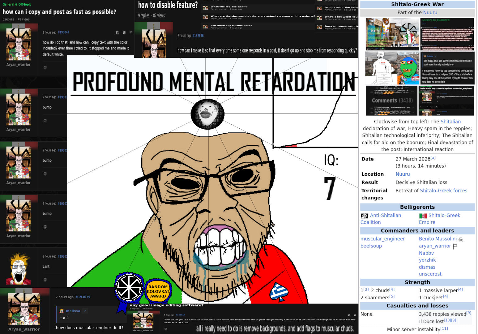Open footnote [11] after 'Minor server instability'

tap(444, 328)
